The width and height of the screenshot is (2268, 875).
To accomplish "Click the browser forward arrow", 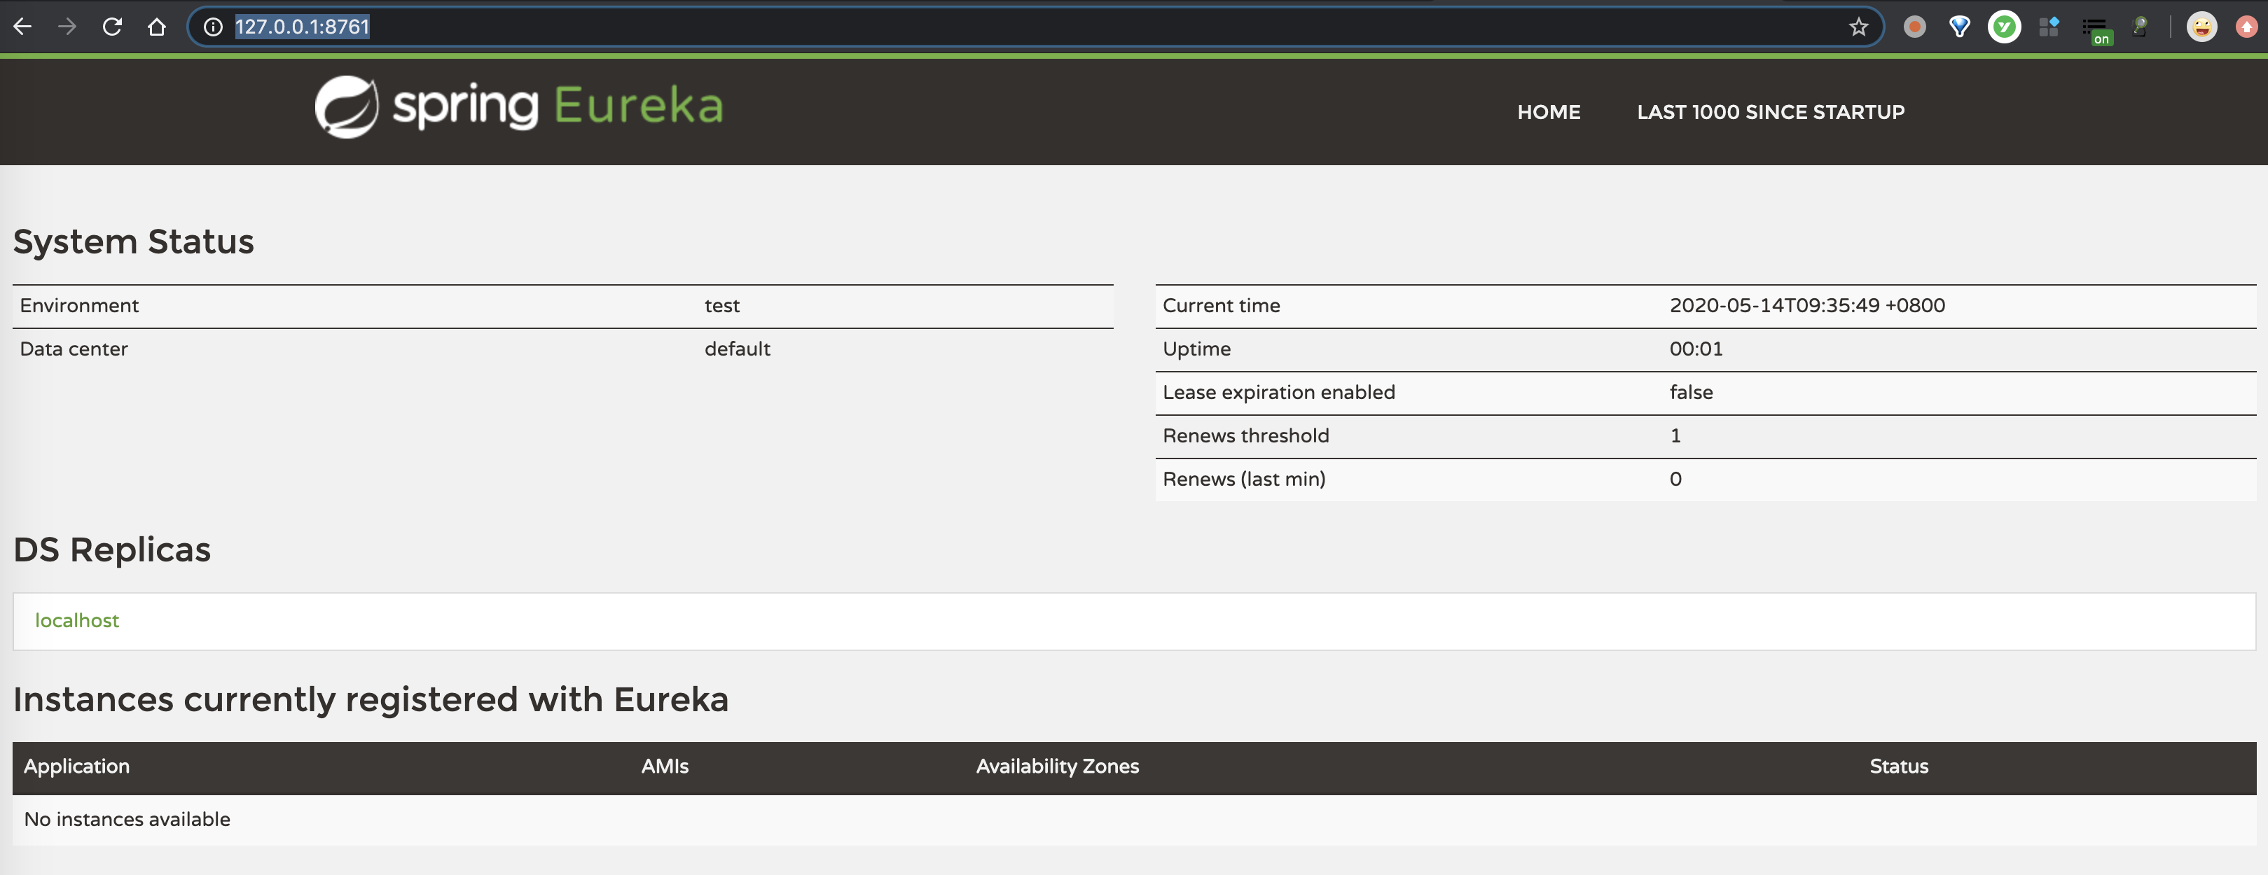I will (67, 27).
